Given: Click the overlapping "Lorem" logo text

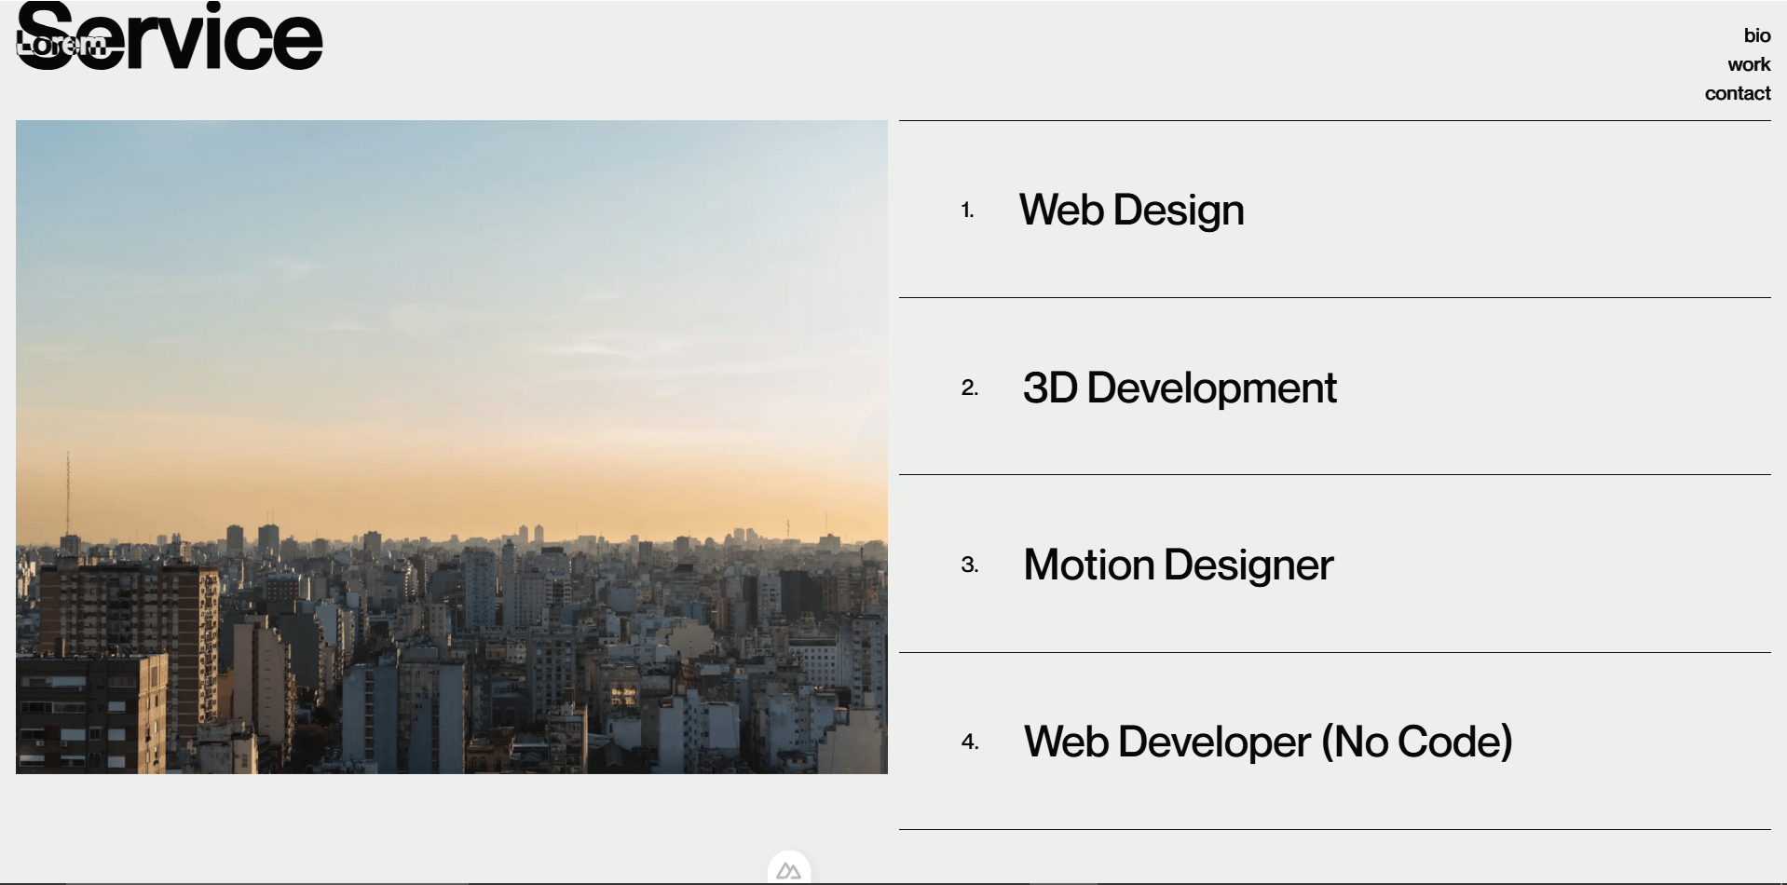Looking at the screenshot, I should (x=61, y=44).
